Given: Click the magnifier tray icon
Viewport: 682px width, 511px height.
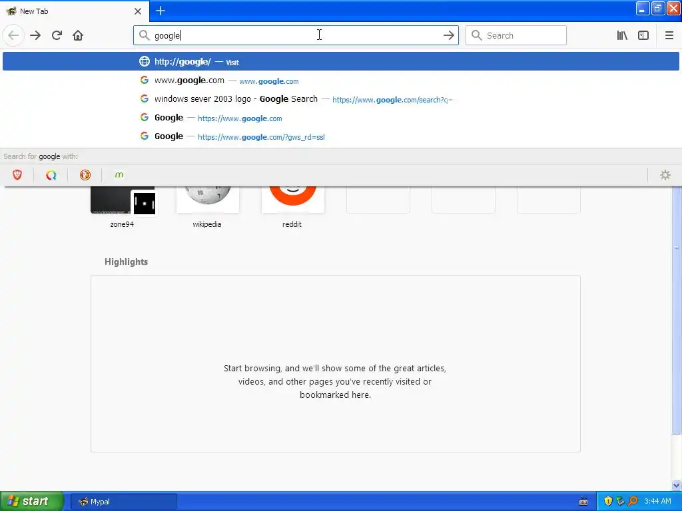Looking at the screenshot, I should click(x=633, y=501).
